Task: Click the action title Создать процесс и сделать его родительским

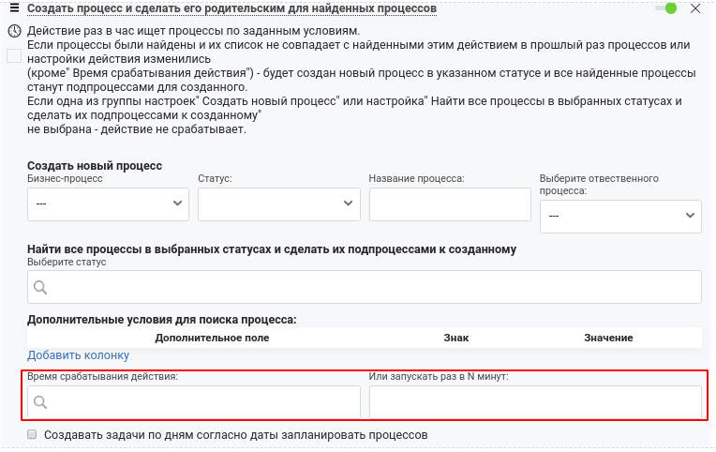Action: [232, 8]
